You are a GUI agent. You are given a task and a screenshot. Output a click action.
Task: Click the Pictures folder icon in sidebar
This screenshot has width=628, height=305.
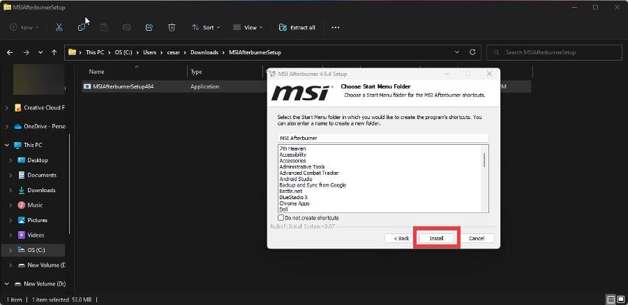tap(22, 220)
